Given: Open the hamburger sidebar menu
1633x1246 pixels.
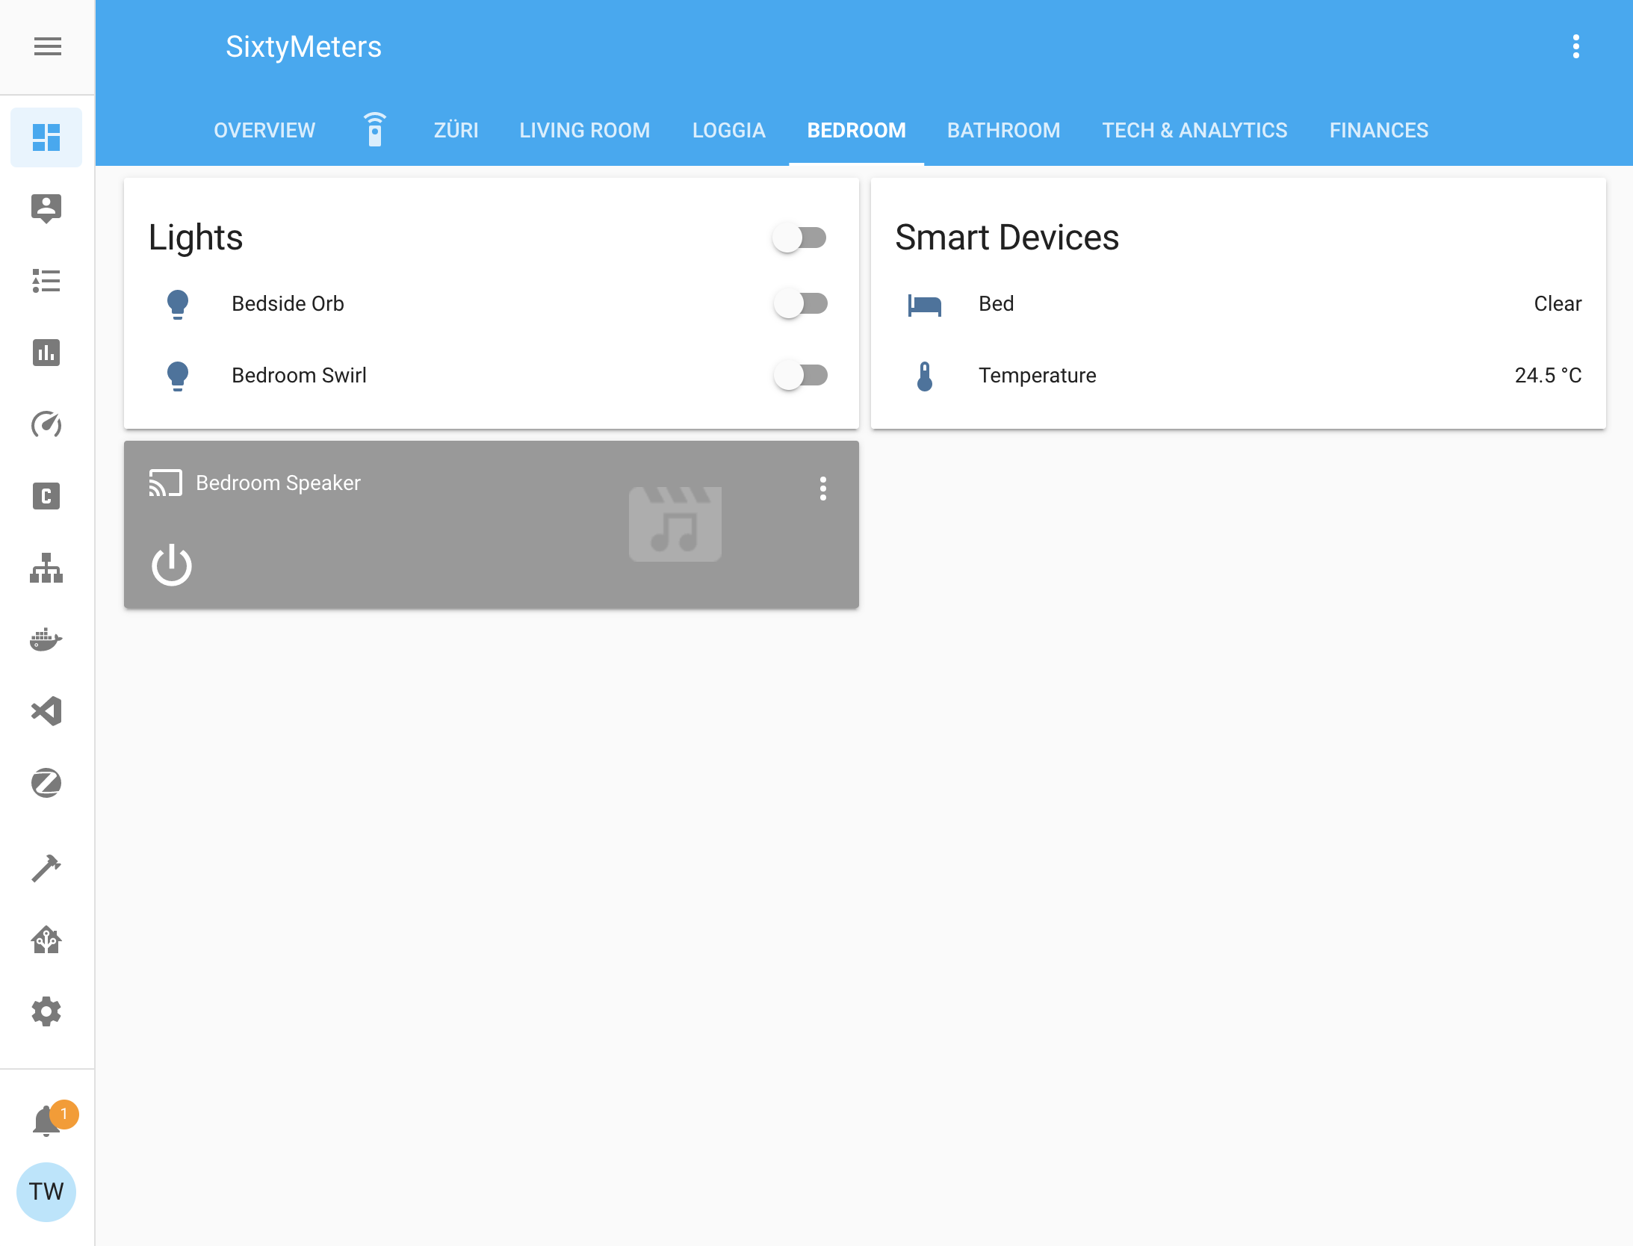Looking at the screenshot, I should (47, 46).
